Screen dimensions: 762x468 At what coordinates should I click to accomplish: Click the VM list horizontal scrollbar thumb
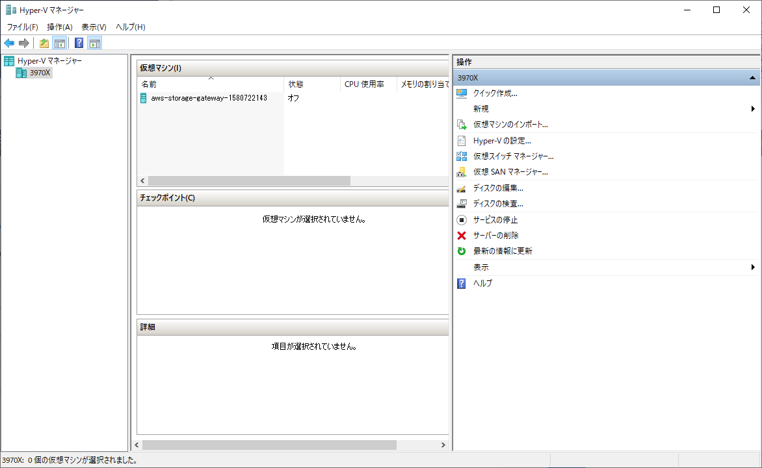pos(249,181)
